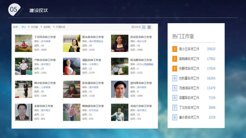Sort by default order (默认)
Screen dimensions: 246x138
click(24, 27)
